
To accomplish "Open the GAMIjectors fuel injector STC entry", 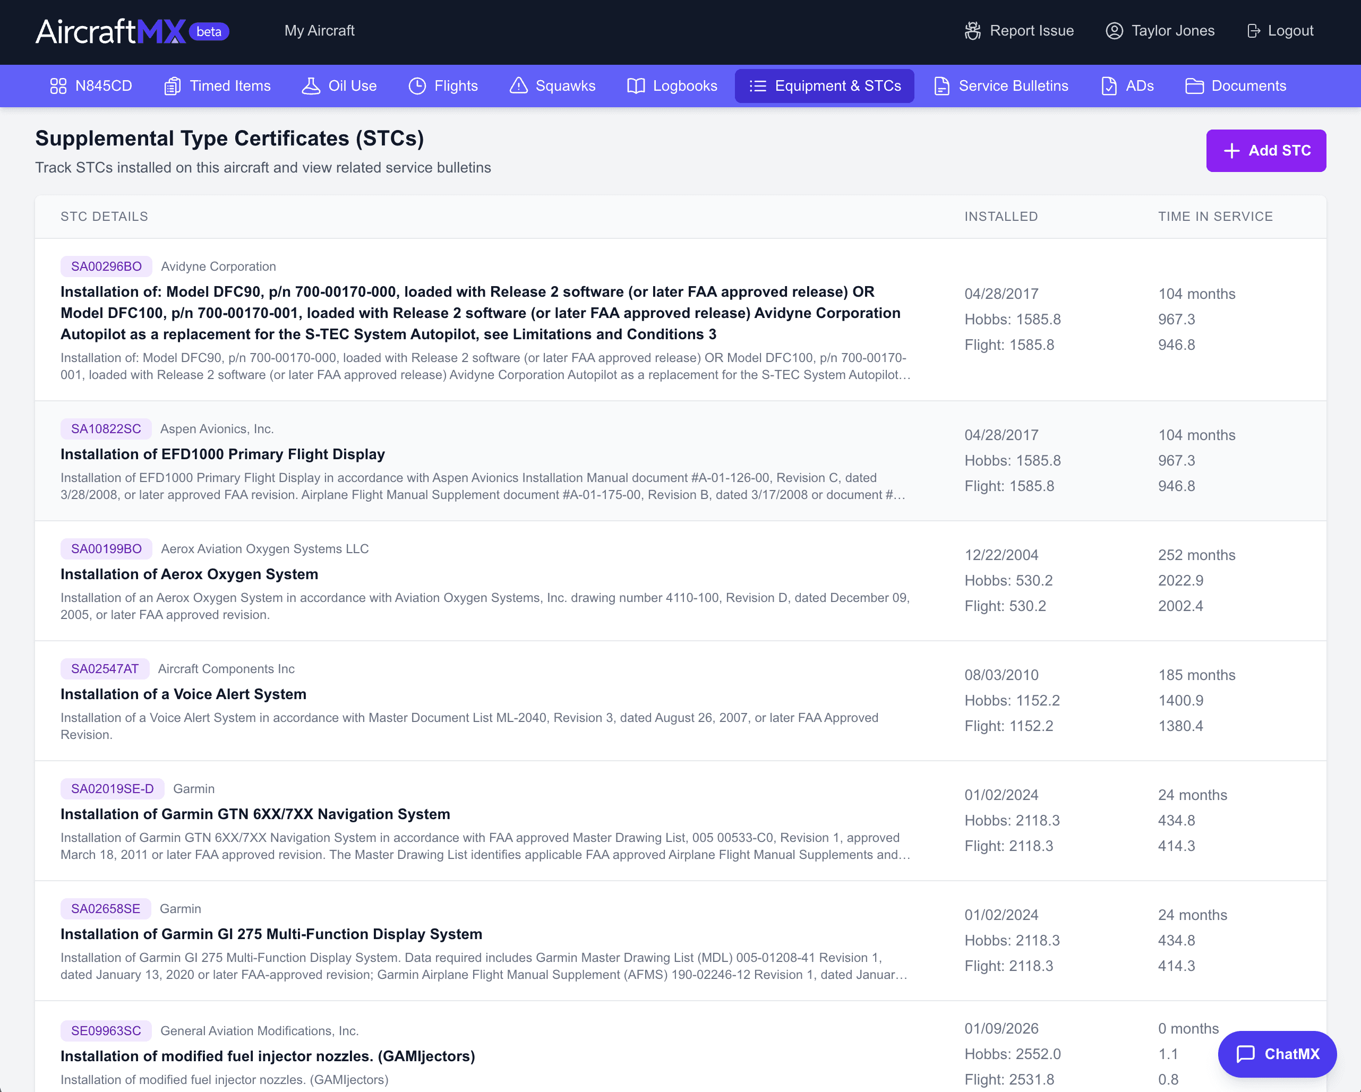I will [268, 1055].
